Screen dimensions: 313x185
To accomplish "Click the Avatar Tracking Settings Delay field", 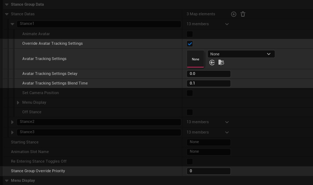I will 209,74.
